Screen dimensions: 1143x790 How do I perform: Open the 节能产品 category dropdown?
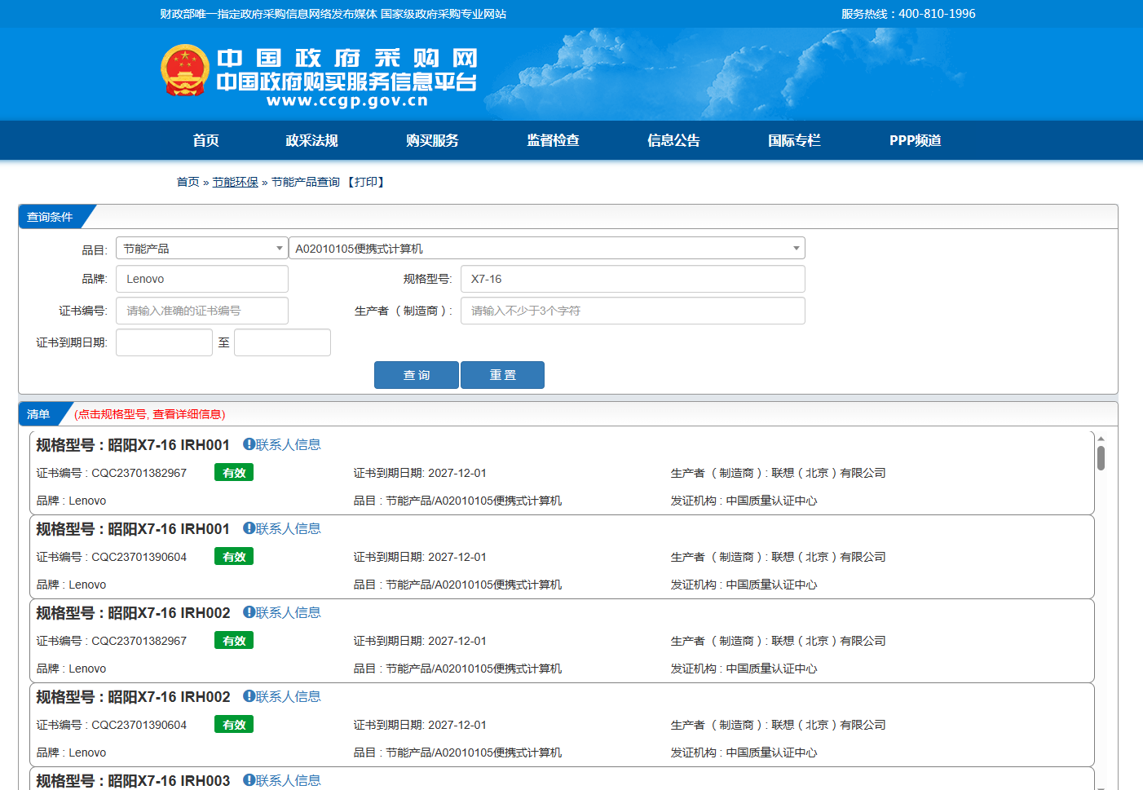click(202, 248)
